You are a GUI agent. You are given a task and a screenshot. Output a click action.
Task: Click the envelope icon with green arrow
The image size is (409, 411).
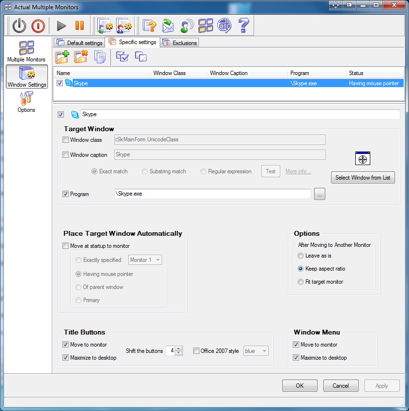point(168,26)
